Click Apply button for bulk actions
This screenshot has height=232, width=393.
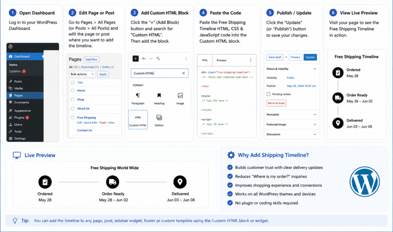pyautogui.click(x=103, y=74)
